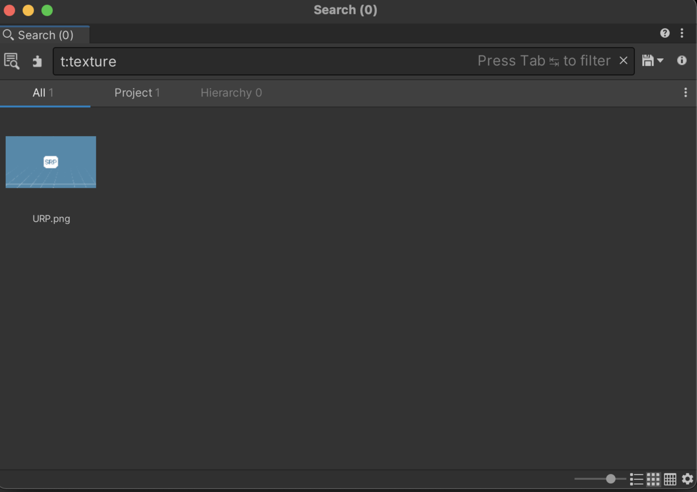Open the window options kebab menu

(682, 33)
